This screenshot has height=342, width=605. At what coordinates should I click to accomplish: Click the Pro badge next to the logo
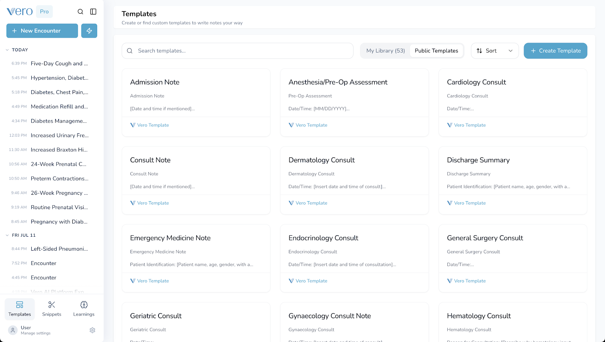point(44,11)
